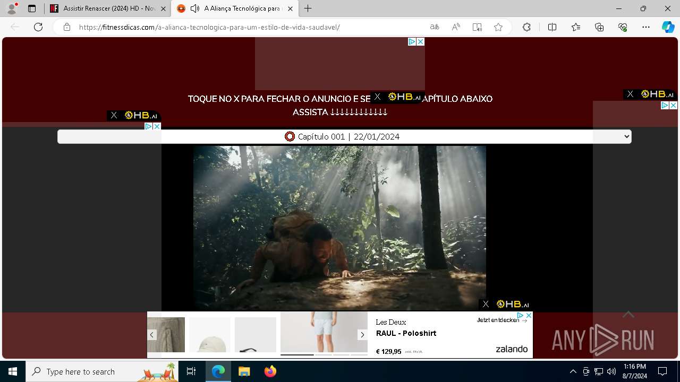Viewport: 680px width, 382px height.
Task: Close the HB.ai ad above zalando banner
Action: coord(486,304)
